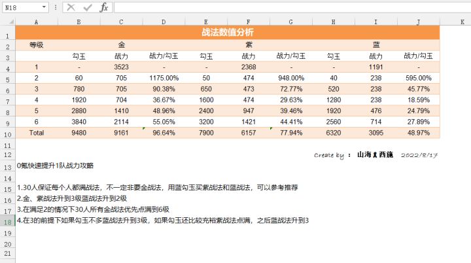The width and height of the screenshot is (471, 263).
Task: Click cell with value 2114
Action: pos(121,122)
